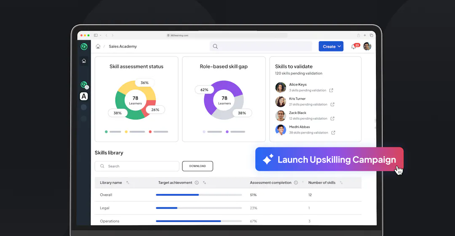Click the browser tab overview icon

click(x=372, y=35)
